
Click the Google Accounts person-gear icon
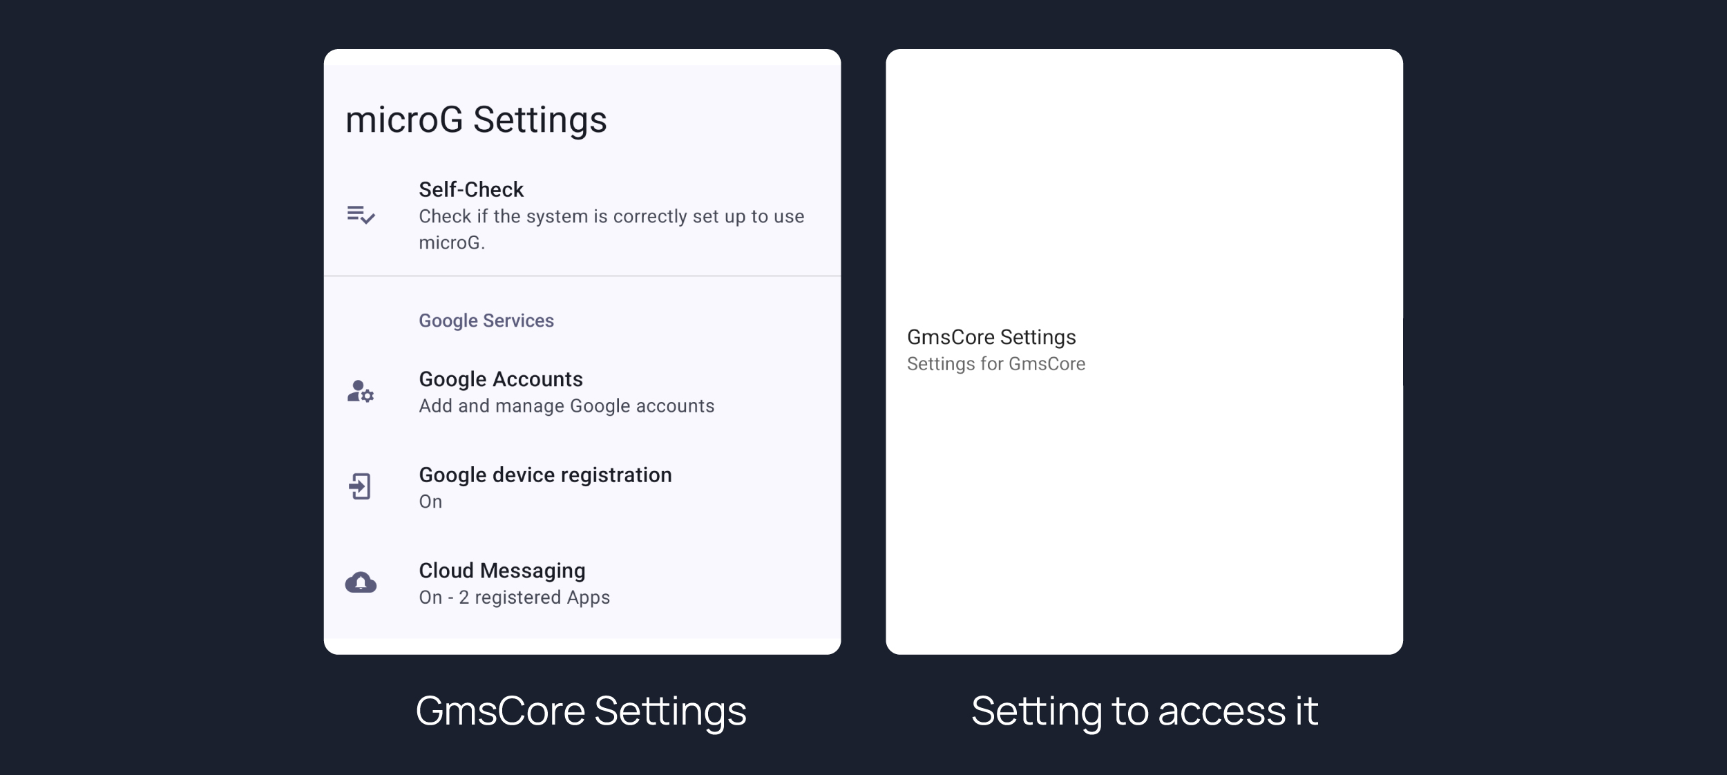coord(361,392)
